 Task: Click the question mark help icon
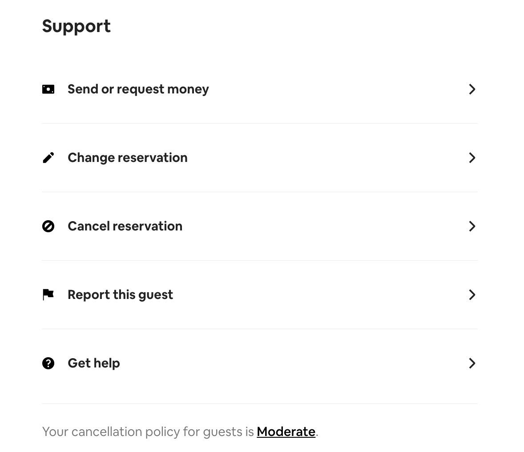coord(48,363)
